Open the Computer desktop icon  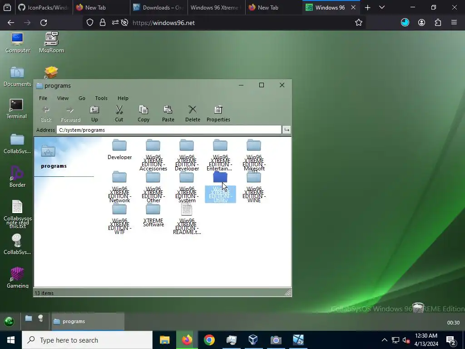click(18, 43)
